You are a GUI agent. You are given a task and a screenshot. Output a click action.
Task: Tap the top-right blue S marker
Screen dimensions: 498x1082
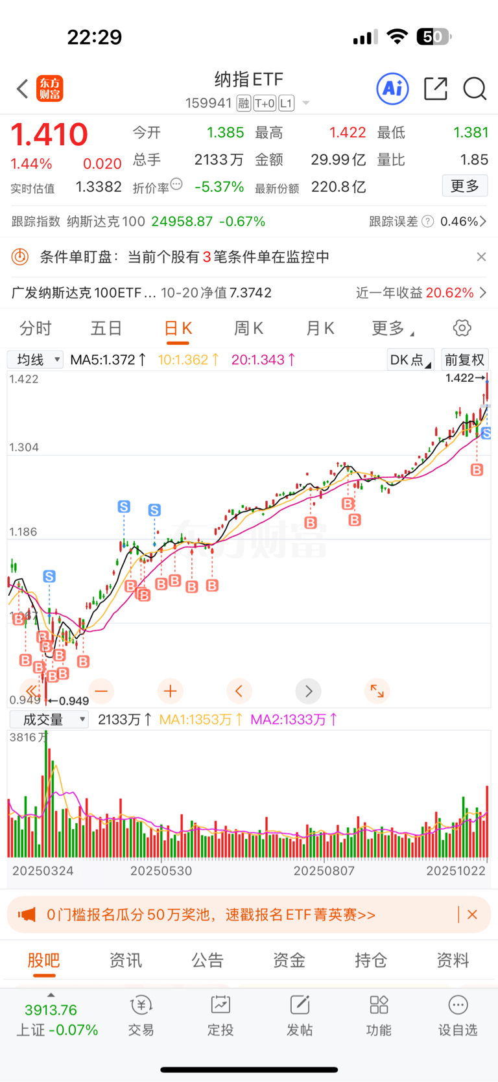[486, 432]
